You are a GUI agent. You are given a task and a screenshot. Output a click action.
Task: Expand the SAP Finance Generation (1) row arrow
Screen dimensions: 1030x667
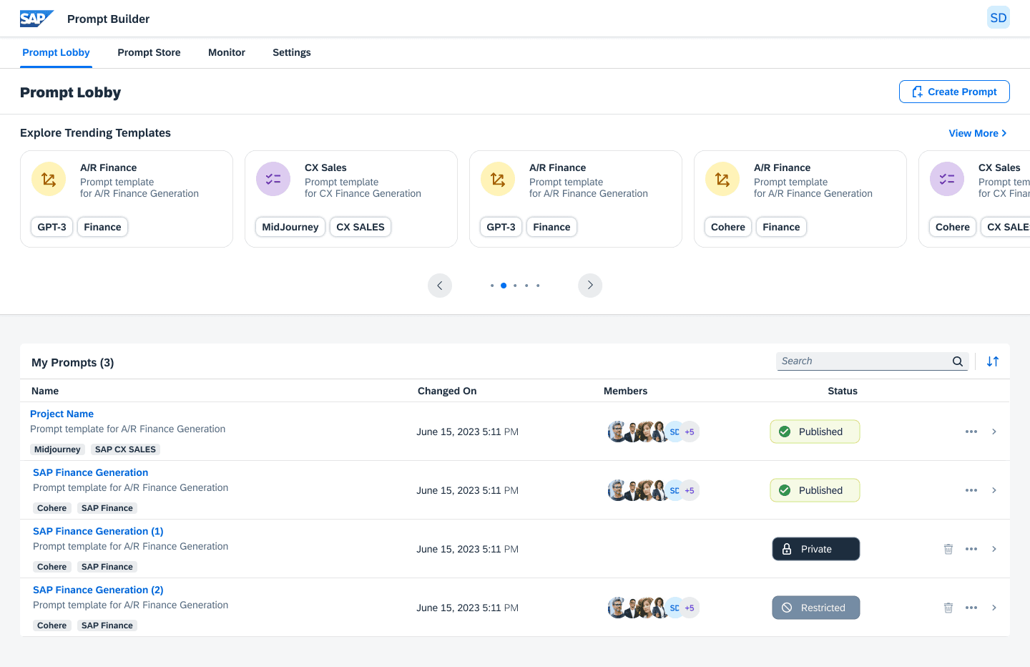coord(994,549)
